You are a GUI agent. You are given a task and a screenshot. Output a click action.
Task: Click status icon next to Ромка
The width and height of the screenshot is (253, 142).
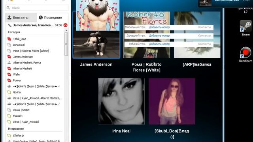click(x=9, y=80)
